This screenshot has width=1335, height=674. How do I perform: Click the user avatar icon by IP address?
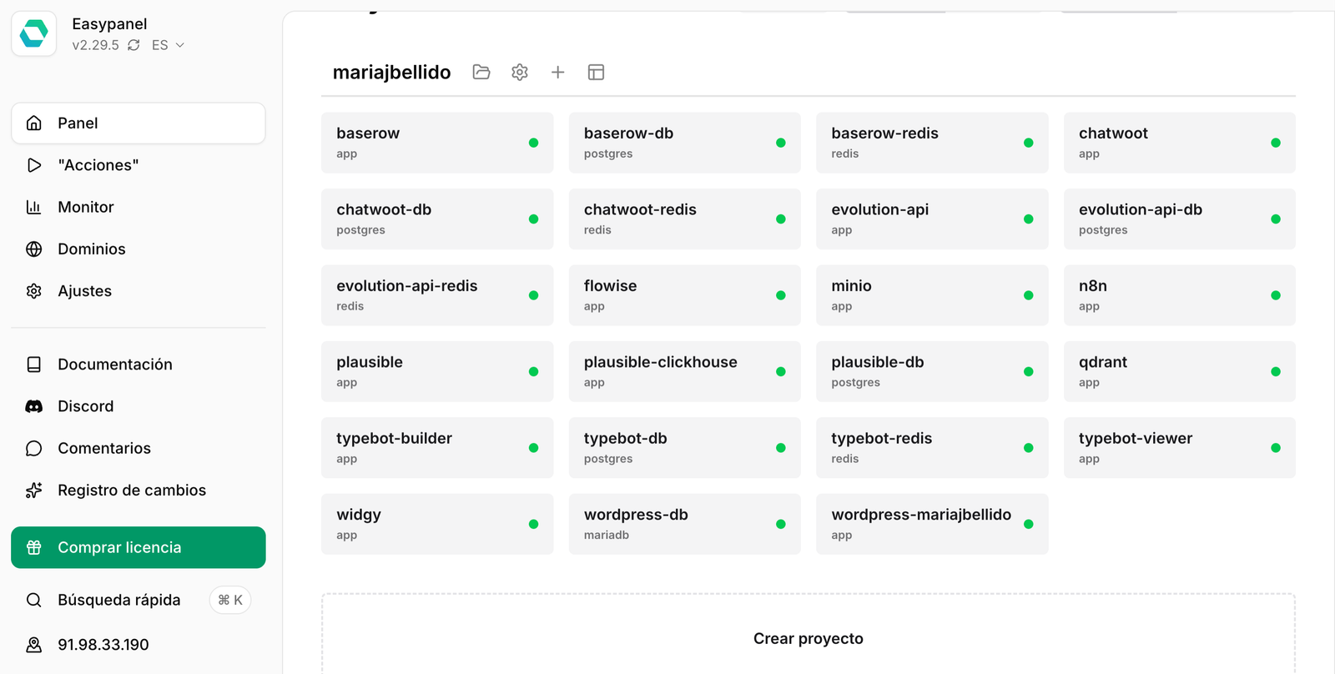point(34,645)
